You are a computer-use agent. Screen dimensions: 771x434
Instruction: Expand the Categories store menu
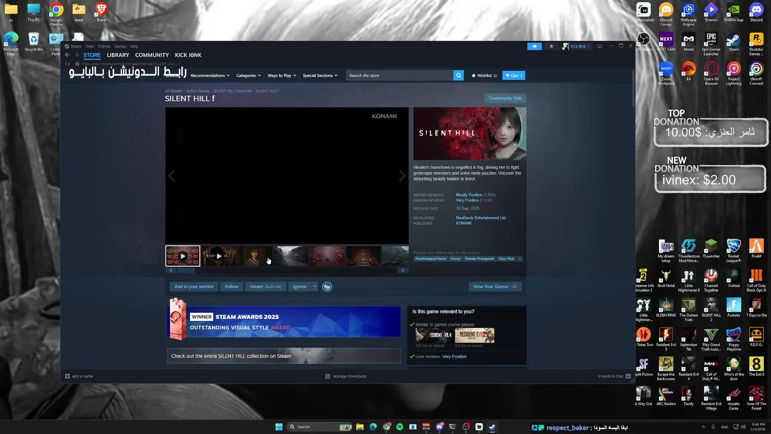tap(248, 75)
